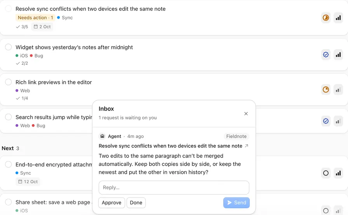Click the 12 Oct due date chip
This screenshot has width=348, height=215.
[x=28, y=182]
